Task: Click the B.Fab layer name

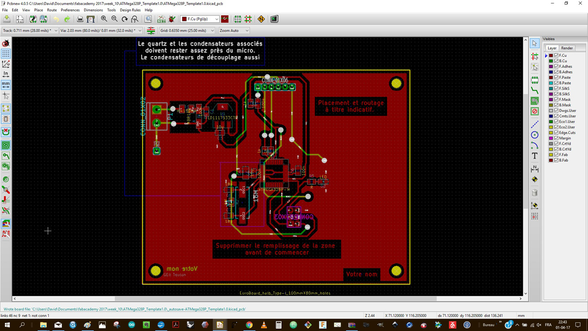Action: pyautogui.click(x=564, y=160)
